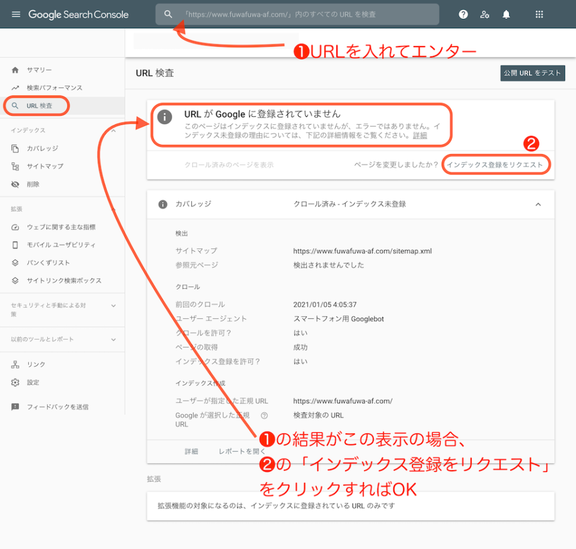Click the layers icon beside サイトリンク検索ボックス
Image resolution: width=576 pixels, height=549 pixels.
(x=15, y=281)
